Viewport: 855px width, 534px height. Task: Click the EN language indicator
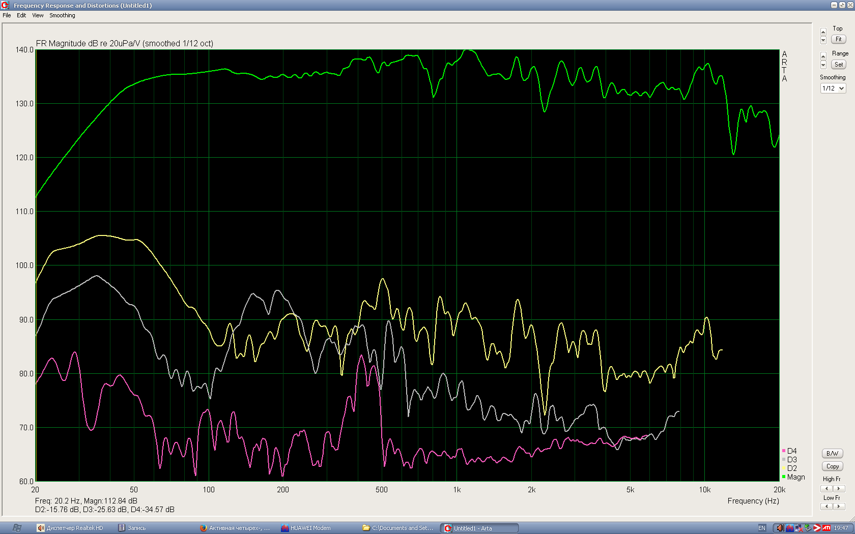(x=762, y=528)
